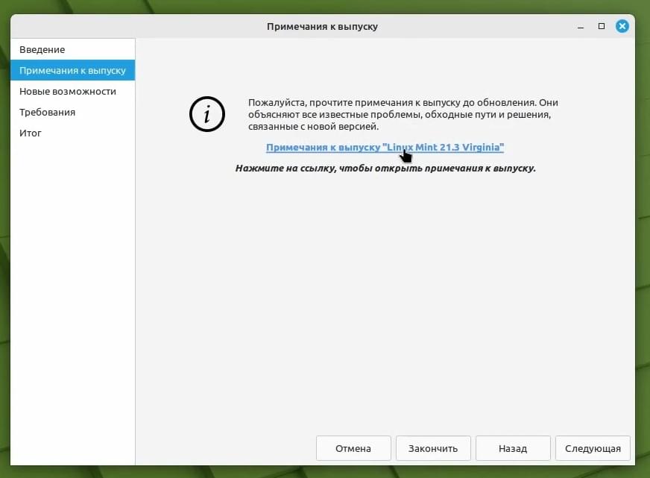Open the Linux Mint 21.3 Virginia release notes link
650x478 pixels.
(385, 147)
